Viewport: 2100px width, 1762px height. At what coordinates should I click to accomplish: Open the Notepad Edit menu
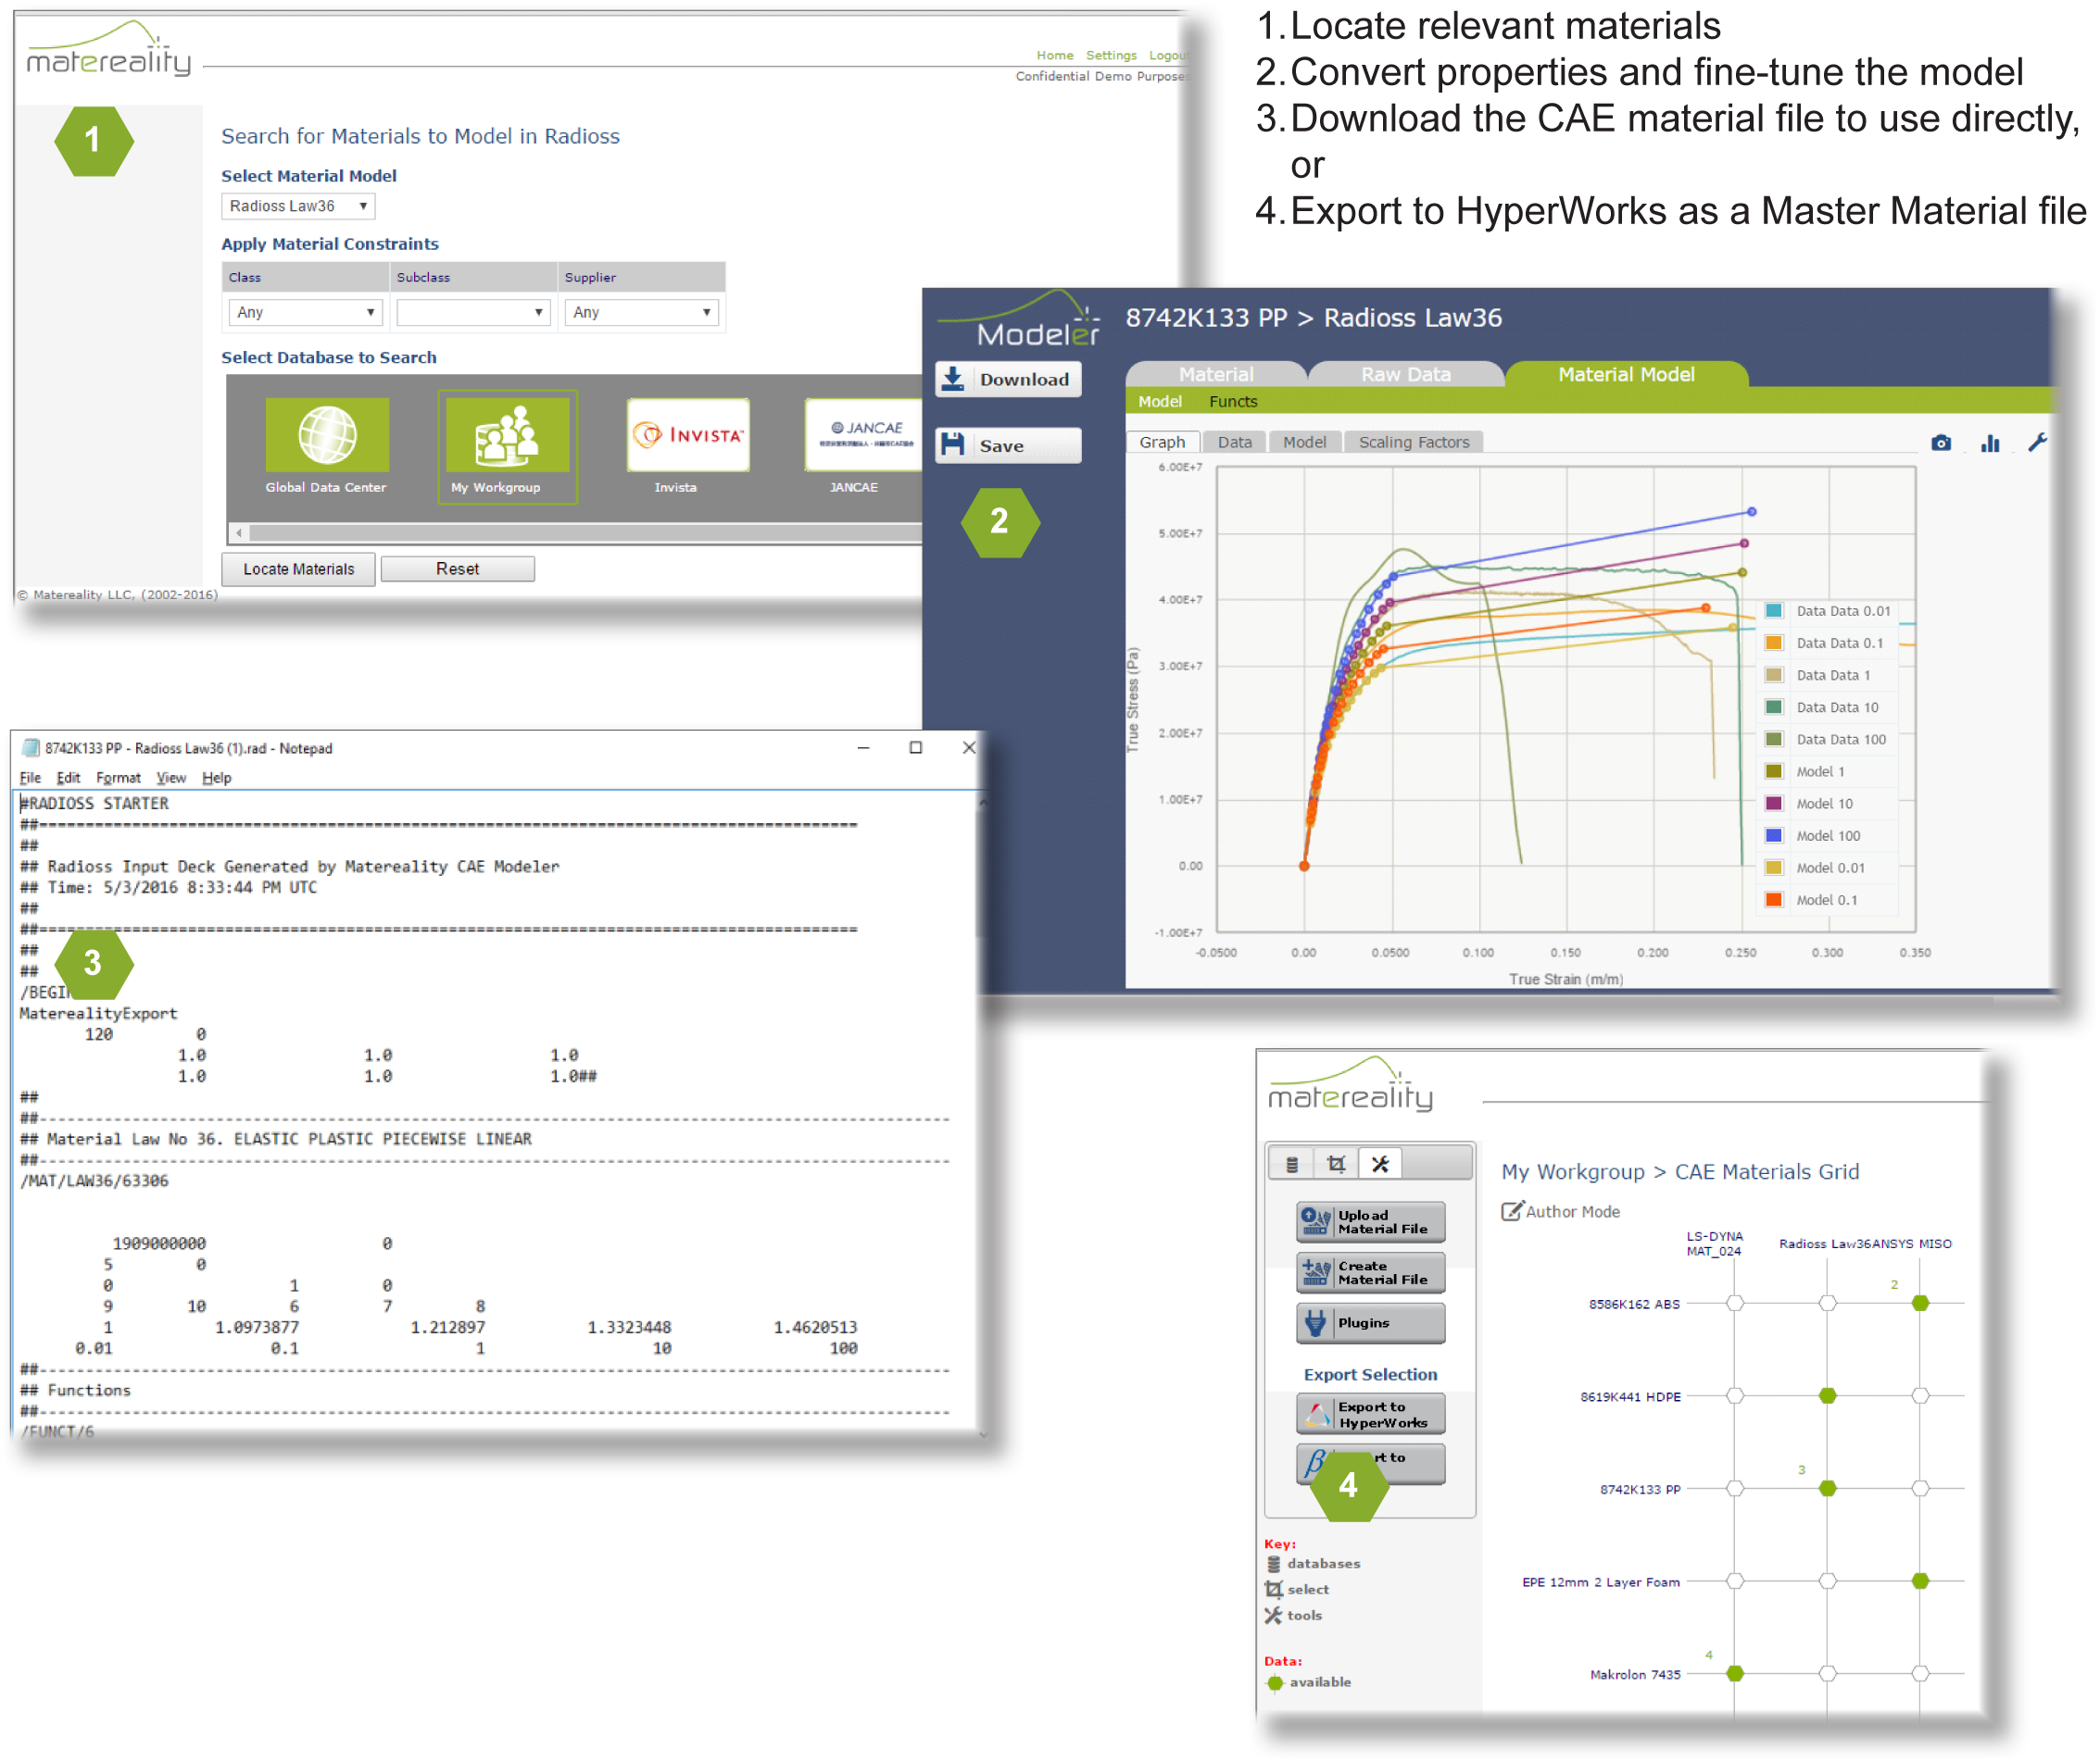click(x=68, y=779)
